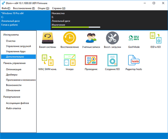Go to Управление загрузкой section
Screen dimensions: 168x139
[x=18, y=46]
